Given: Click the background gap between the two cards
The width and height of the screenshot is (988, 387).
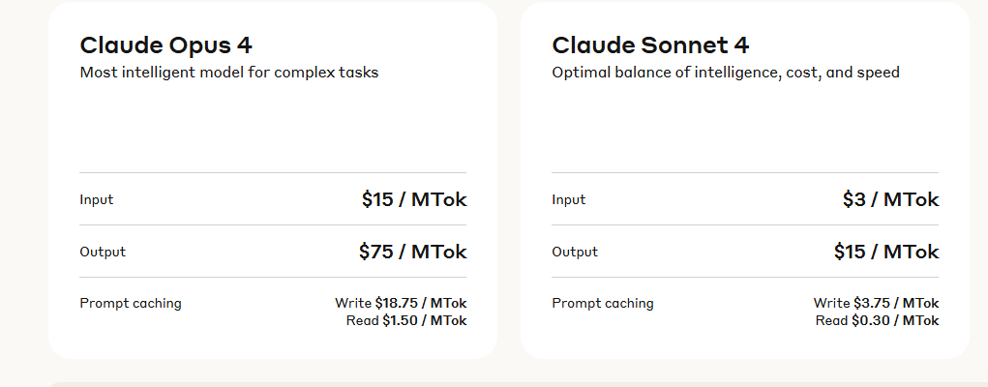Looking at the screenshot, I should [x=509, y=193].
